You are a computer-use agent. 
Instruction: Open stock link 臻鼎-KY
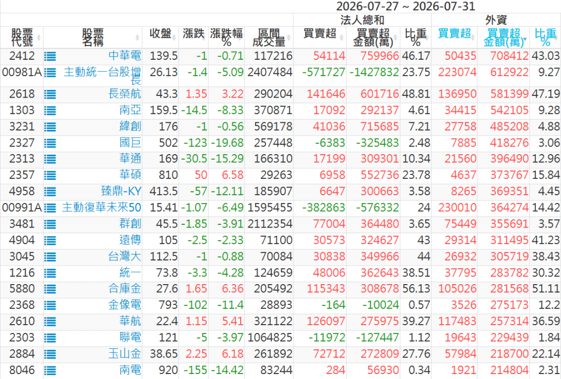coord(121,191)
